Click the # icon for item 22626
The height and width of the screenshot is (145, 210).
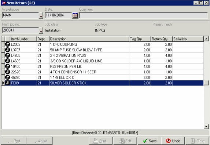7,72
